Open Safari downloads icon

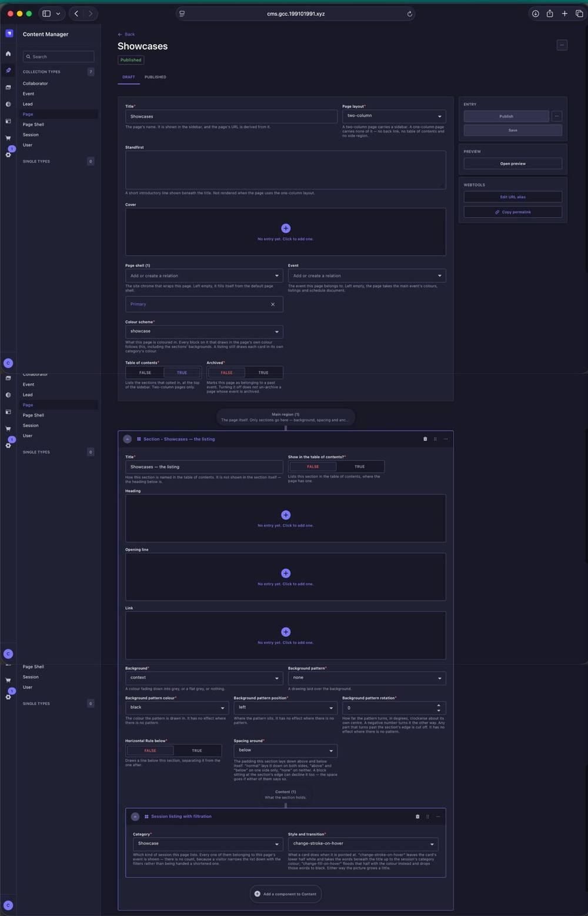click(x=536, y=14)
